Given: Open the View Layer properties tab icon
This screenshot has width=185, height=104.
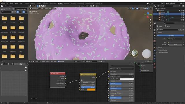Looking at the screenshot, I should 155,35.
